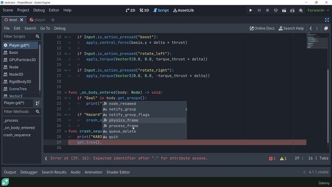
Task: Toggle distraction-free mode icon
Action: click(x=327, y=20)
